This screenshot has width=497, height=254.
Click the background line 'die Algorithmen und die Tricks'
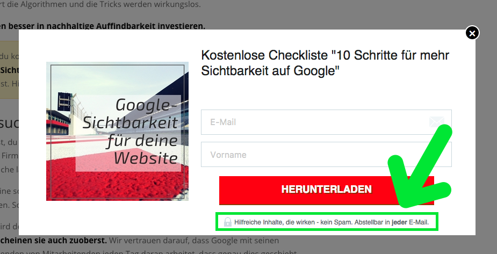click(x=81, y=5)
